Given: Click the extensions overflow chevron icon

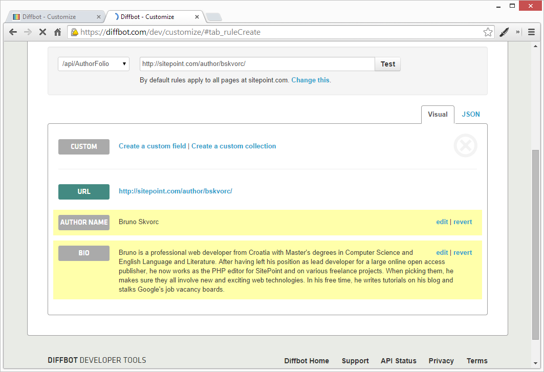Looking at the screenshot, I should coord(517,32).
